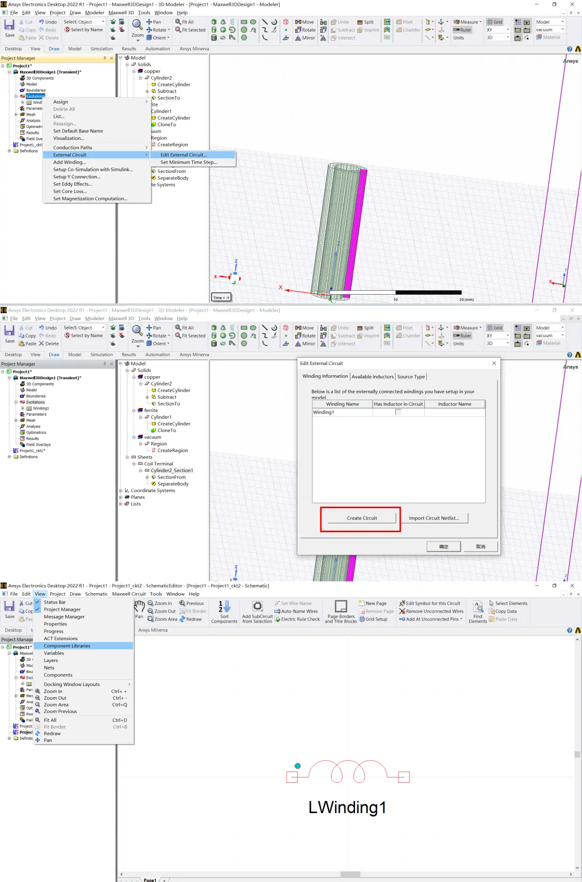Viewport: 582px width, 882px height.
Task: Click Auto-Name Wires tool
Action: tap(296, 611)
